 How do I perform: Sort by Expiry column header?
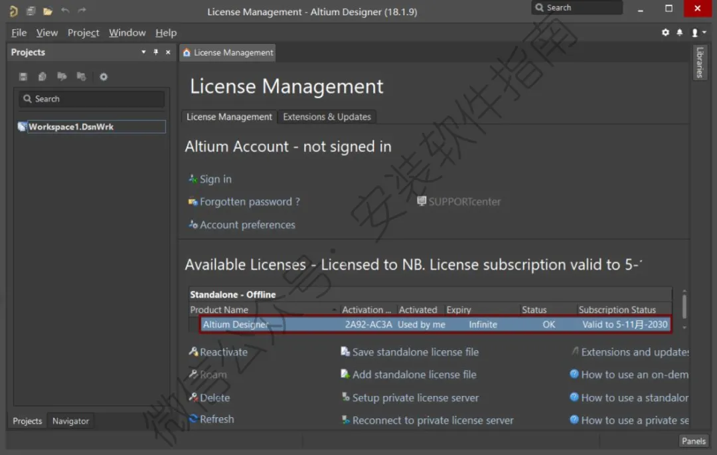pos(459,310)
